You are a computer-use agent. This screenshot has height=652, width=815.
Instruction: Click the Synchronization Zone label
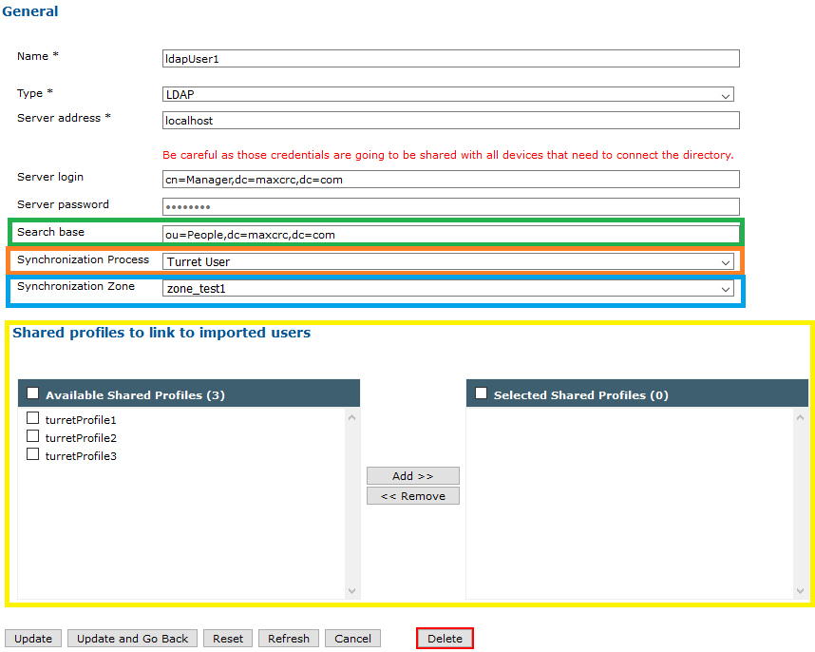click(x=76, y=286)
